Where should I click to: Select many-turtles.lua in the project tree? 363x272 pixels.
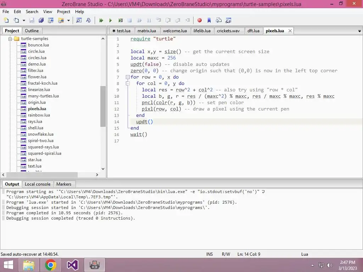click(43, 96)
